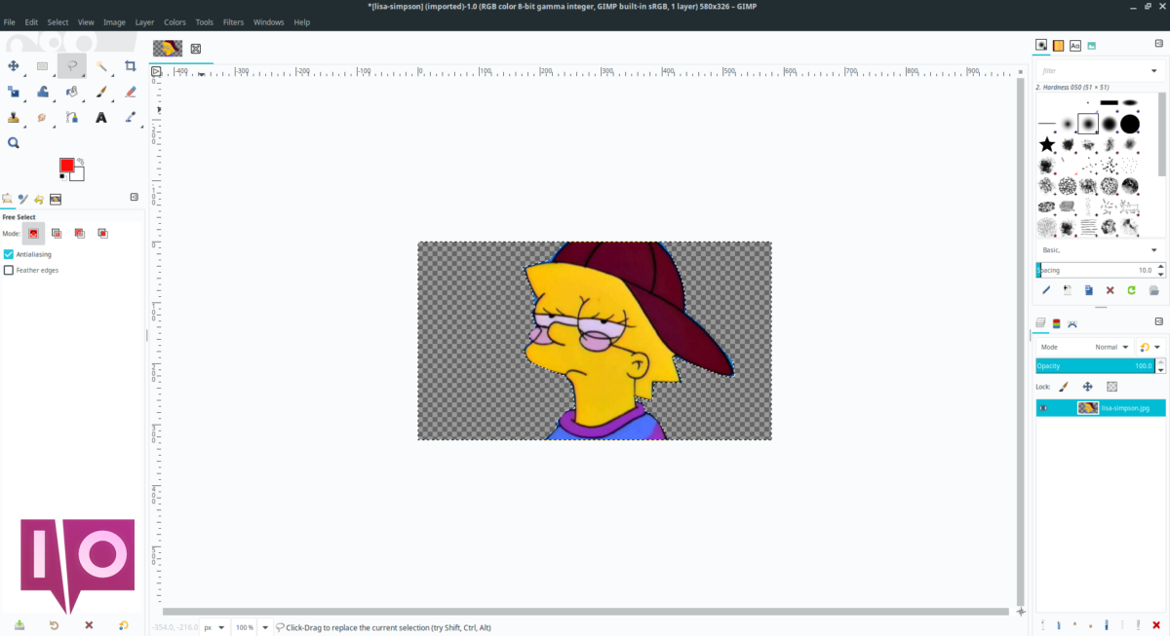Screen dimensions: 1170x636
Task: Switch to the Device Status tab
Action: [x=23, y=199]
